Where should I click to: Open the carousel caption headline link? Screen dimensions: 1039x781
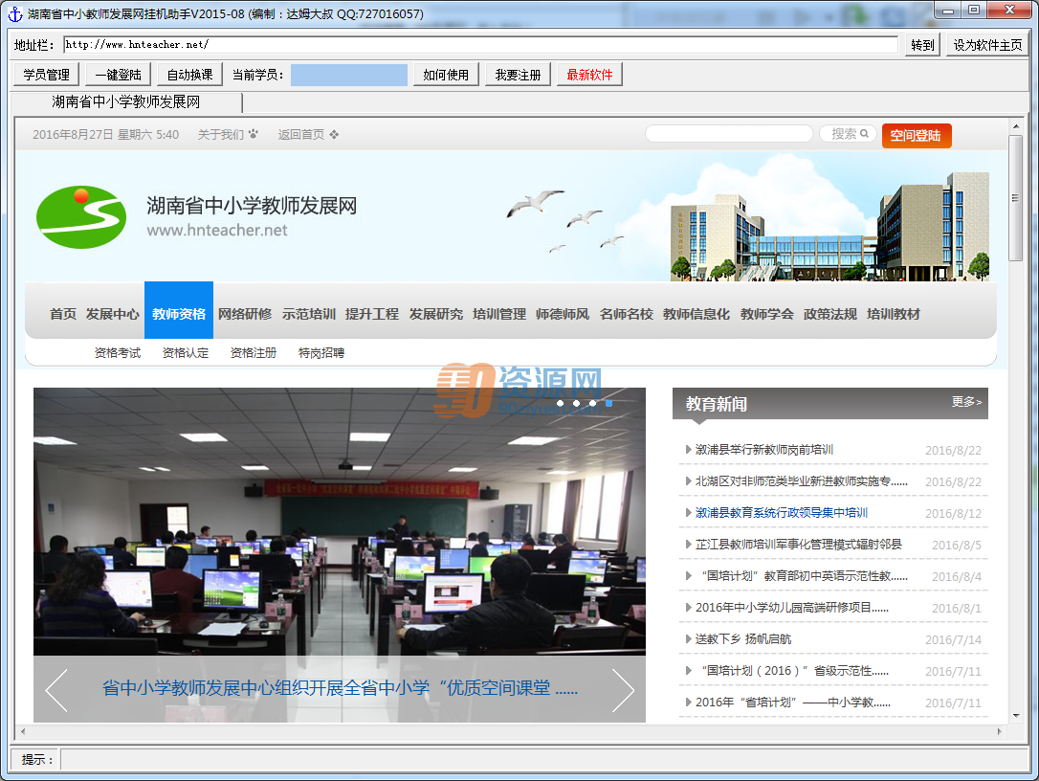point(340,688)
